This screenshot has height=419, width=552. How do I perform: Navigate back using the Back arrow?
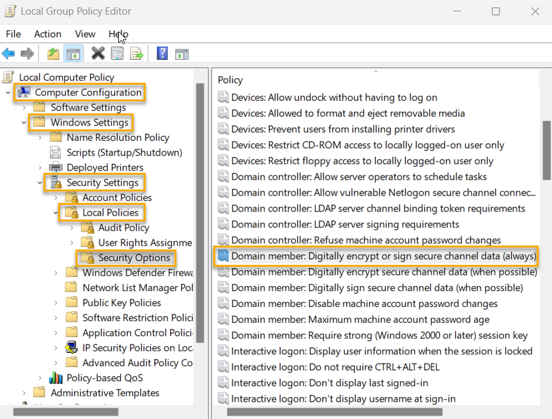[x=9, y=54]
